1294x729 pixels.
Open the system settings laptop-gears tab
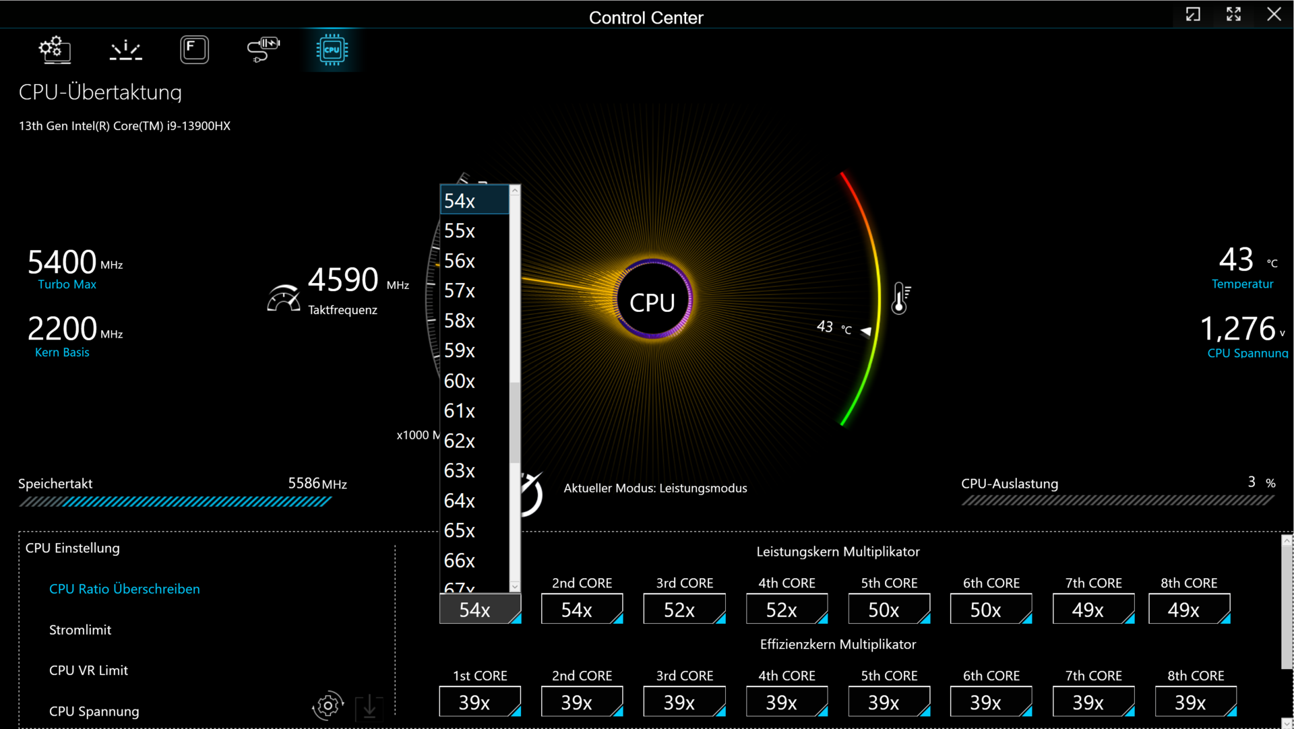(x=55, y=50)
